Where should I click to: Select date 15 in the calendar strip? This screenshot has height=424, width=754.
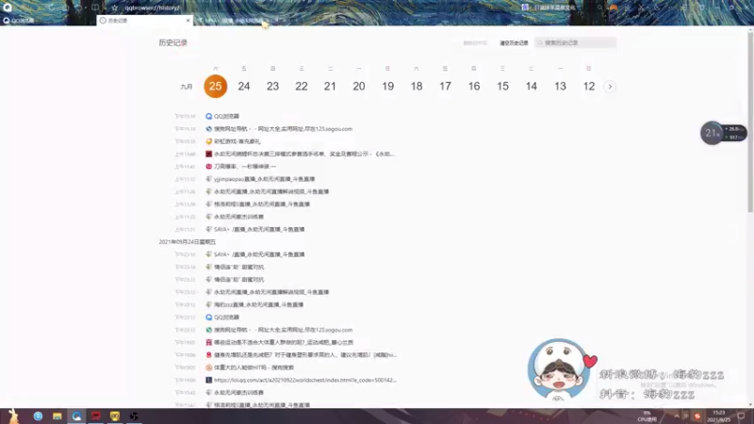[x=502, y=87]
